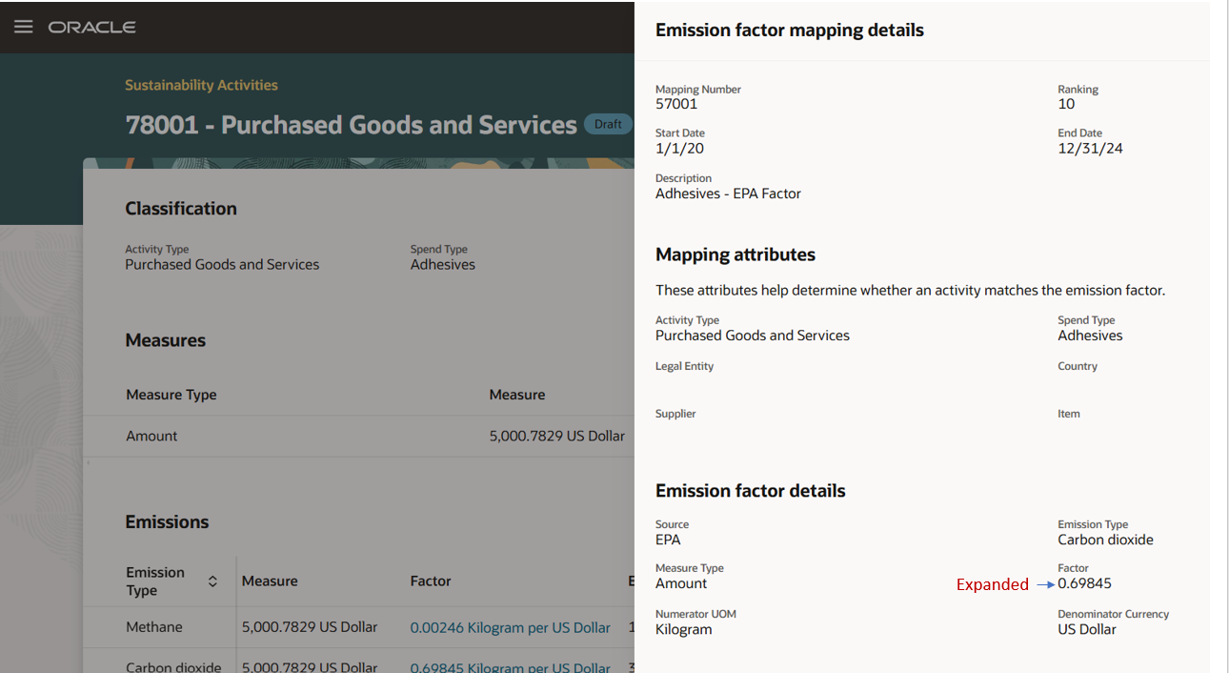The width and height of the screenshot is (1229, 673).
Task: Click the Emission factor details heading
Action: coord(751,491)
